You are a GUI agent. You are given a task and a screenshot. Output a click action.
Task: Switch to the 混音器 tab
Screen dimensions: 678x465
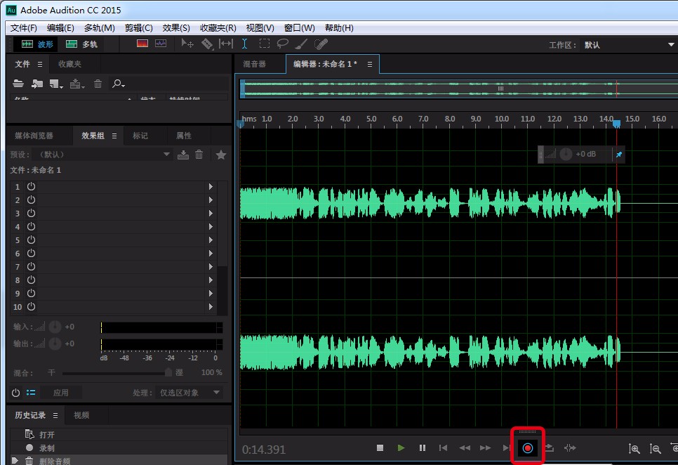coord(254,64)
